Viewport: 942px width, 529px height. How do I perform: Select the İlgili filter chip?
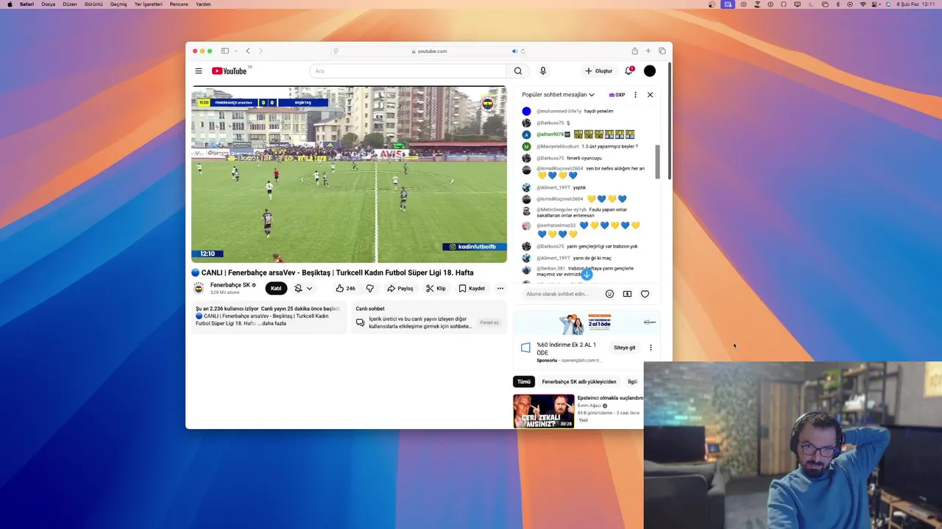click(x=633, y=382)
